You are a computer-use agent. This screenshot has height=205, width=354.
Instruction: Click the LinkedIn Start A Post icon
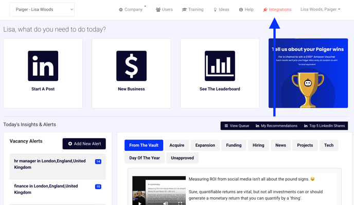[43, 66]
